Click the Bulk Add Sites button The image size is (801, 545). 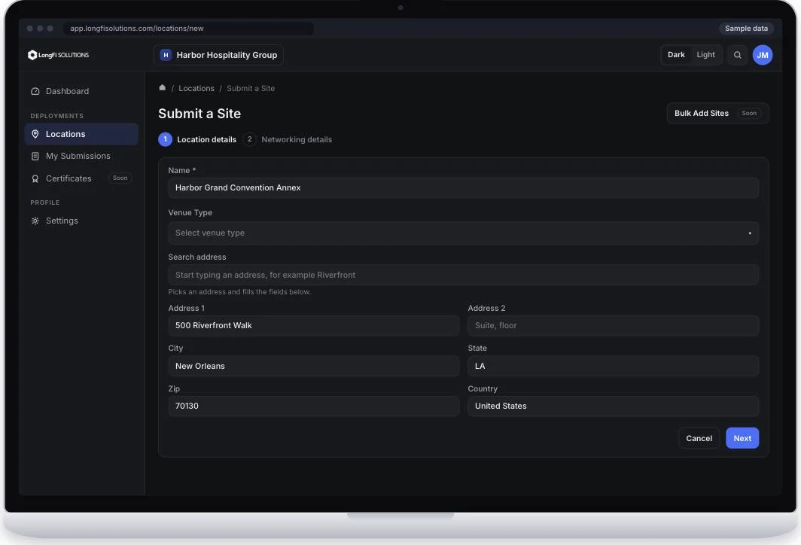point(717,114)
